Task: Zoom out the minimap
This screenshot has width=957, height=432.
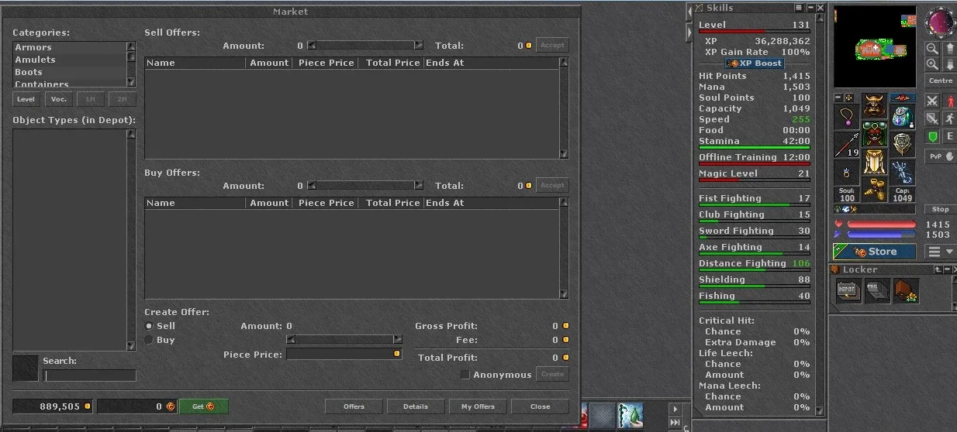Action: click(x=933, y=48)
